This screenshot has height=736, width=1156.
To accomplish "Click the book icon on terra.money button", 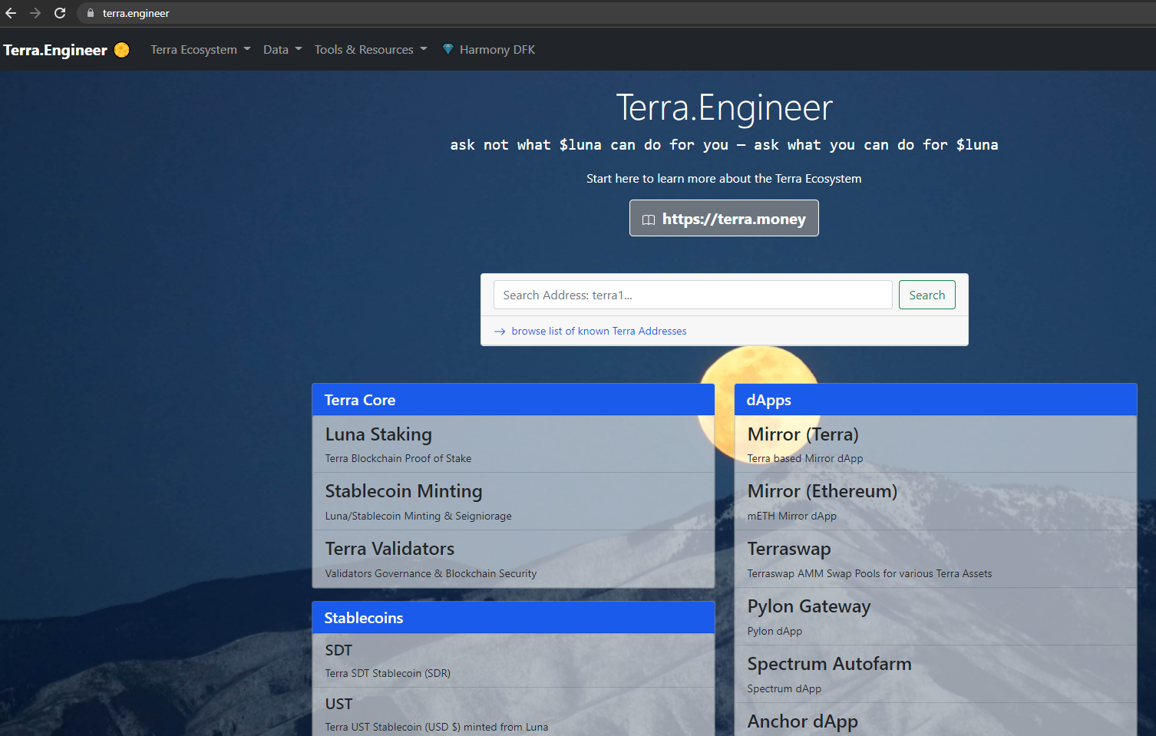I will 649,219.
